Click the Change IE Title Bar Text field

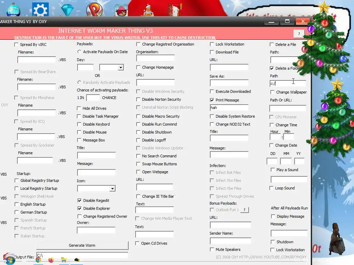(155, 210)
